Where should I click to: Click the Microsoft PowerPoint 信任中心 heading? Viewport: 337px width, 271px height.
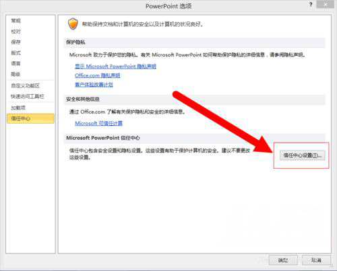[103, 138]
